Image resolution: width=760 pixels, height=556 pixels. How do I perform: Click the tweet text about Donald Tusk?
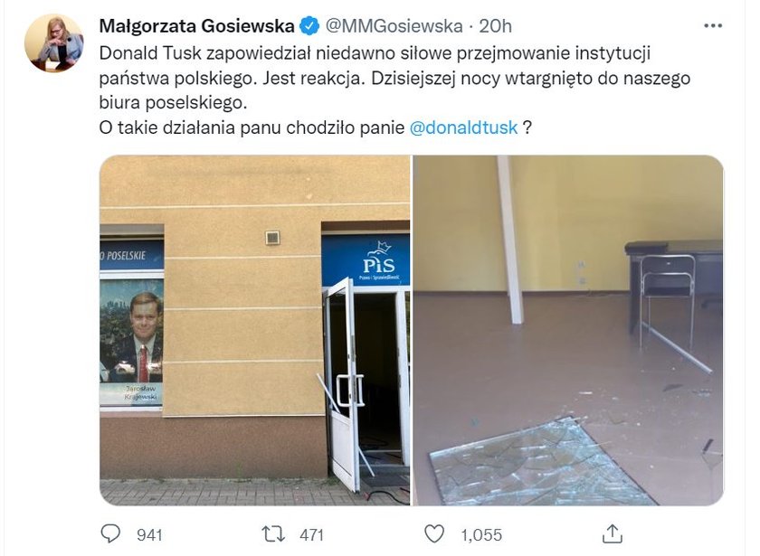coord(394,90)
